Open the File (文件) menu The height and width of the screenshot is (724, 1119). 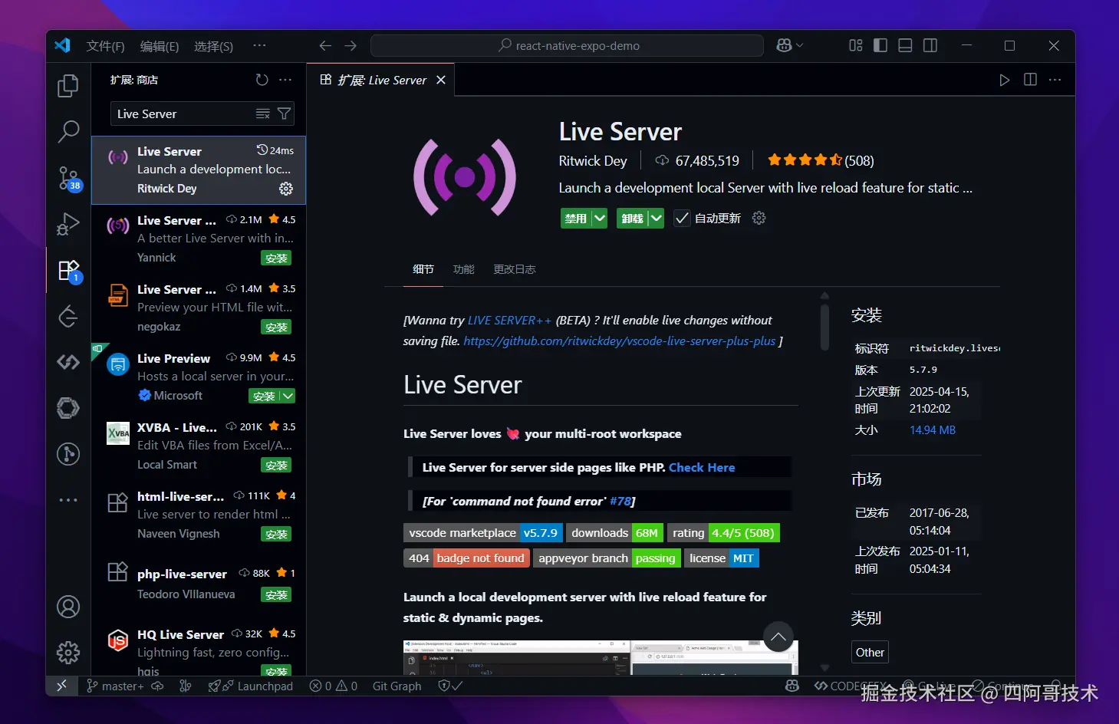pyautogui.click(x=106, y=46)
